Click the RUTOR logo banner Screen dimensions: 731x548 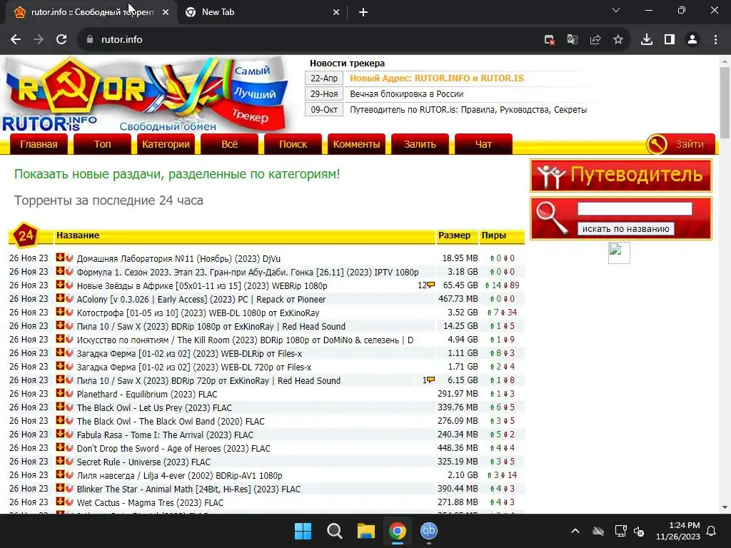147,95
